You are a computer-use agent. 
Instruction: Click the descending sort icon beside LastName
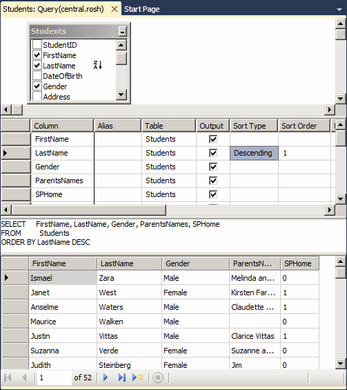point(97,65)
